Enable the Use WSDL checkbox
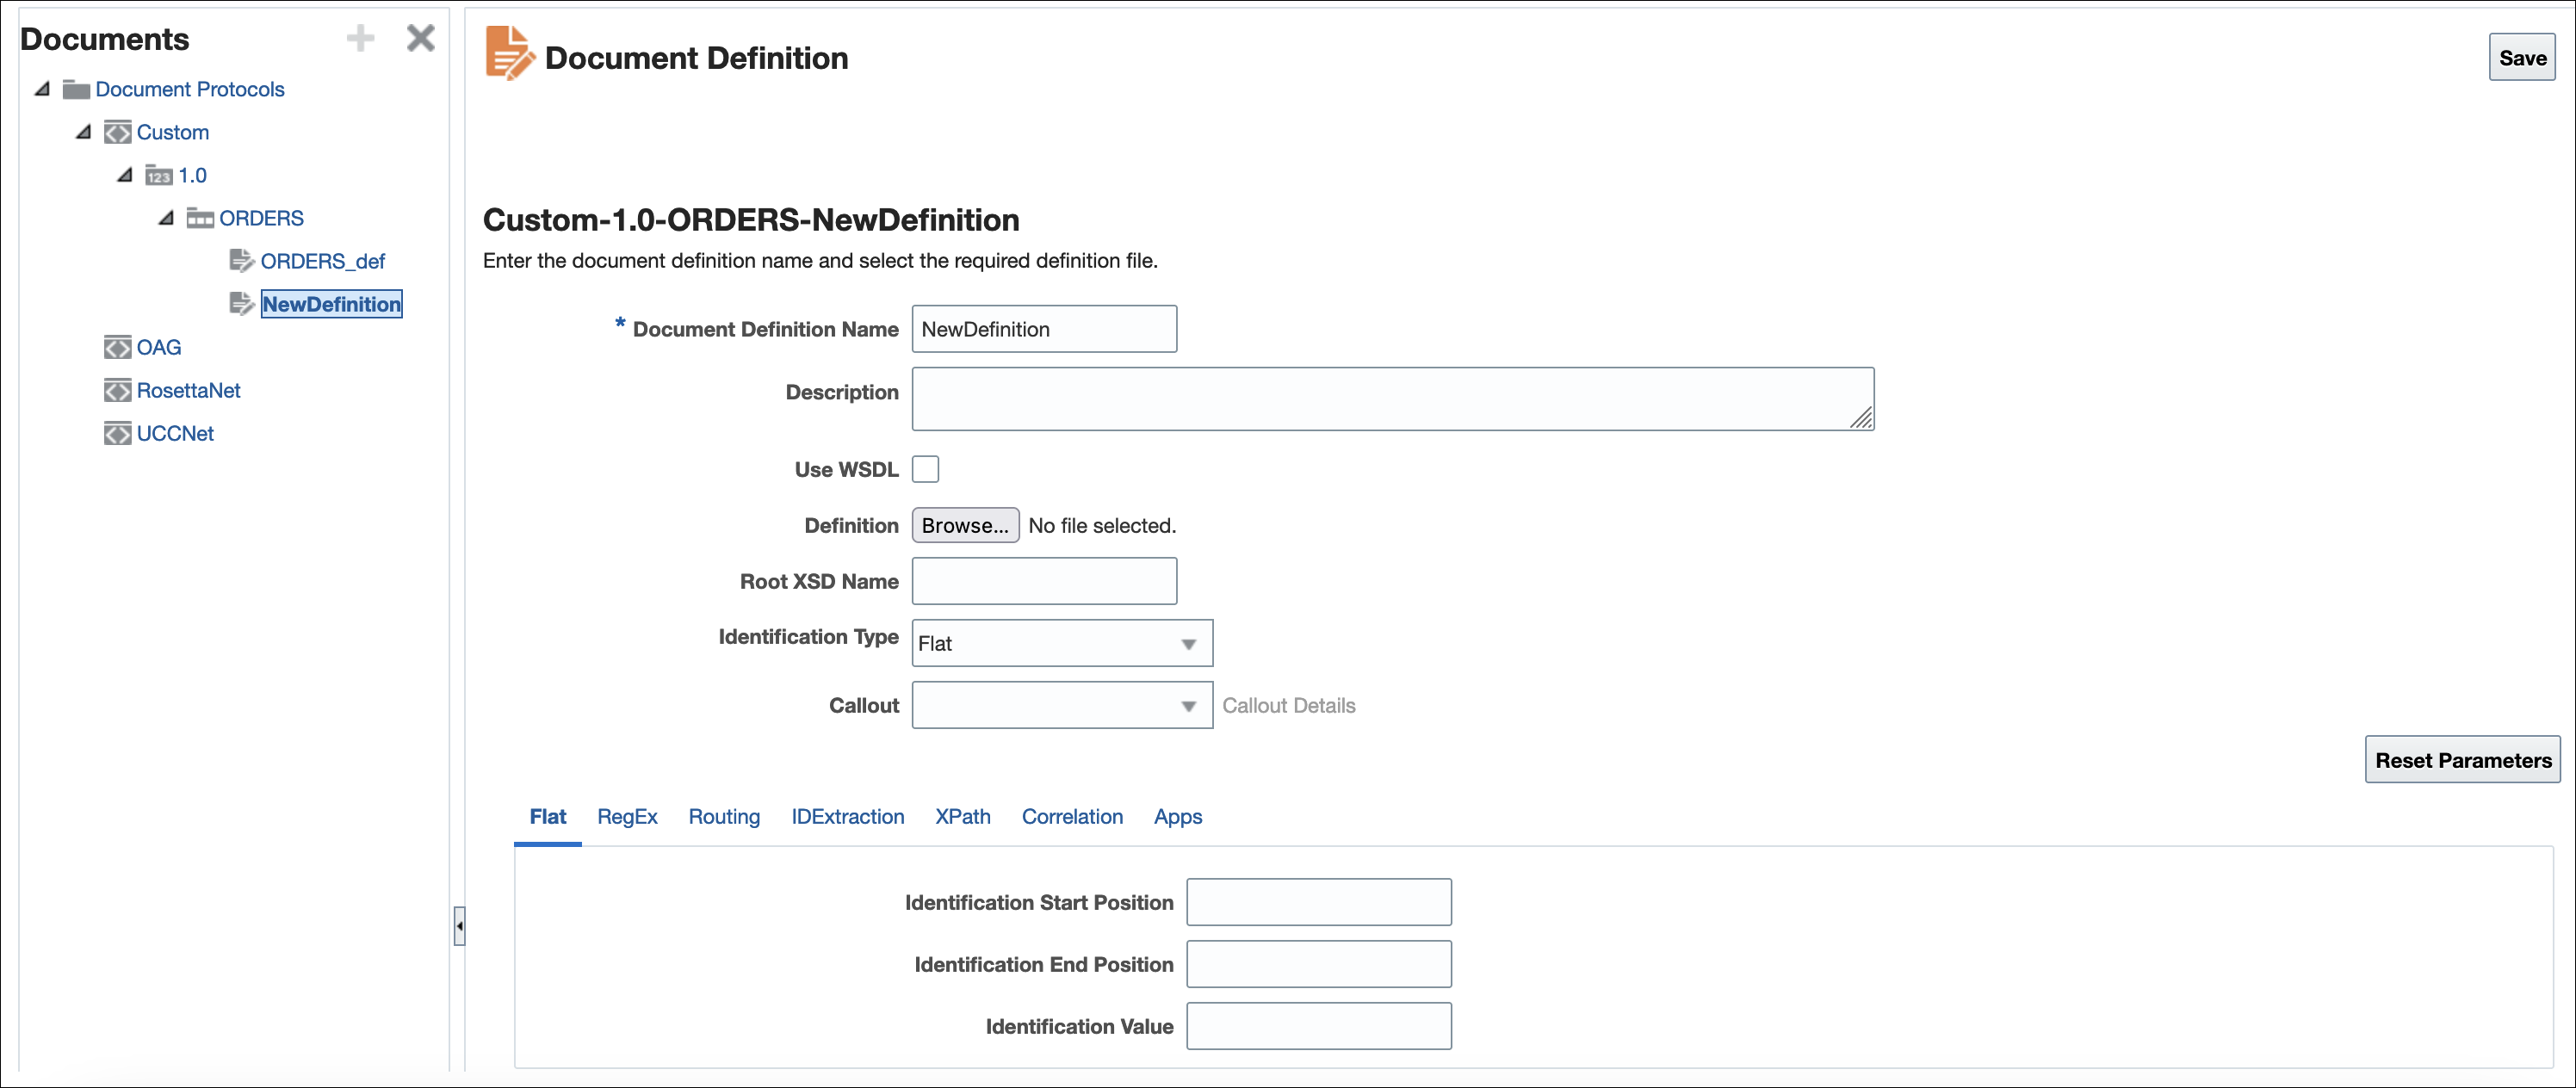The width and height of the screenshot is (2576, 1088). pos(925,469)
